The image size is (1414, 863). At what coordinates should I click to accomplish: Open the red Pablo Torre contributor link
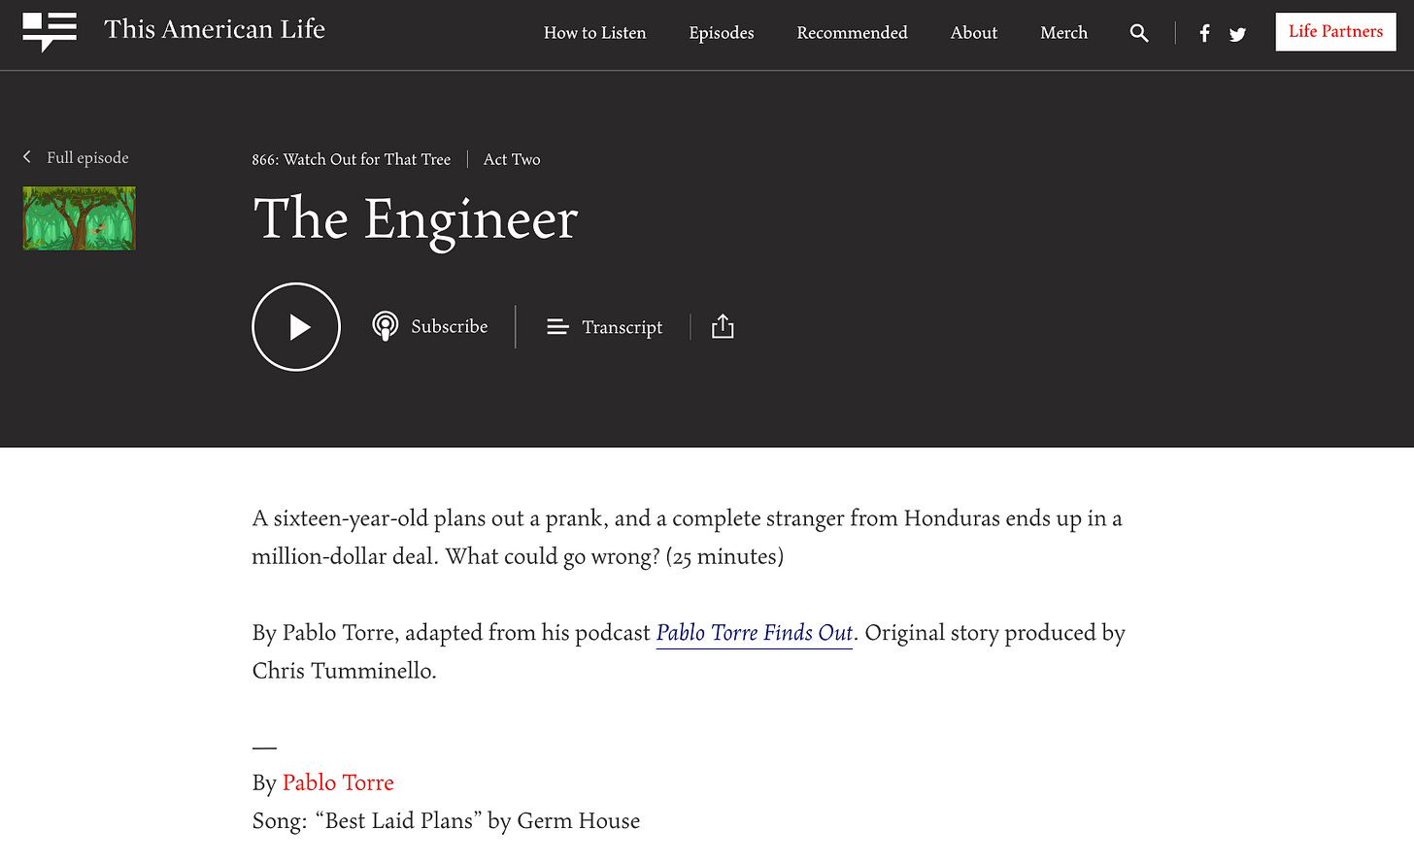(x=338, y=782)
